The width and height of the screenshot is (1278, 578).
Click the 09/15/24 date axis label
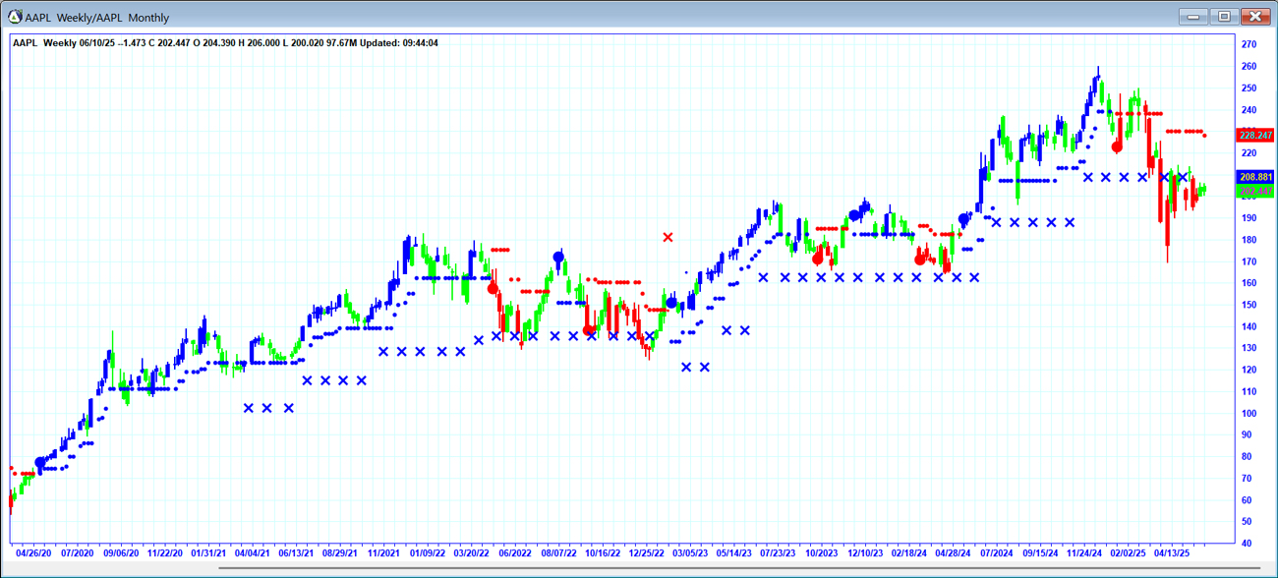1041,553
